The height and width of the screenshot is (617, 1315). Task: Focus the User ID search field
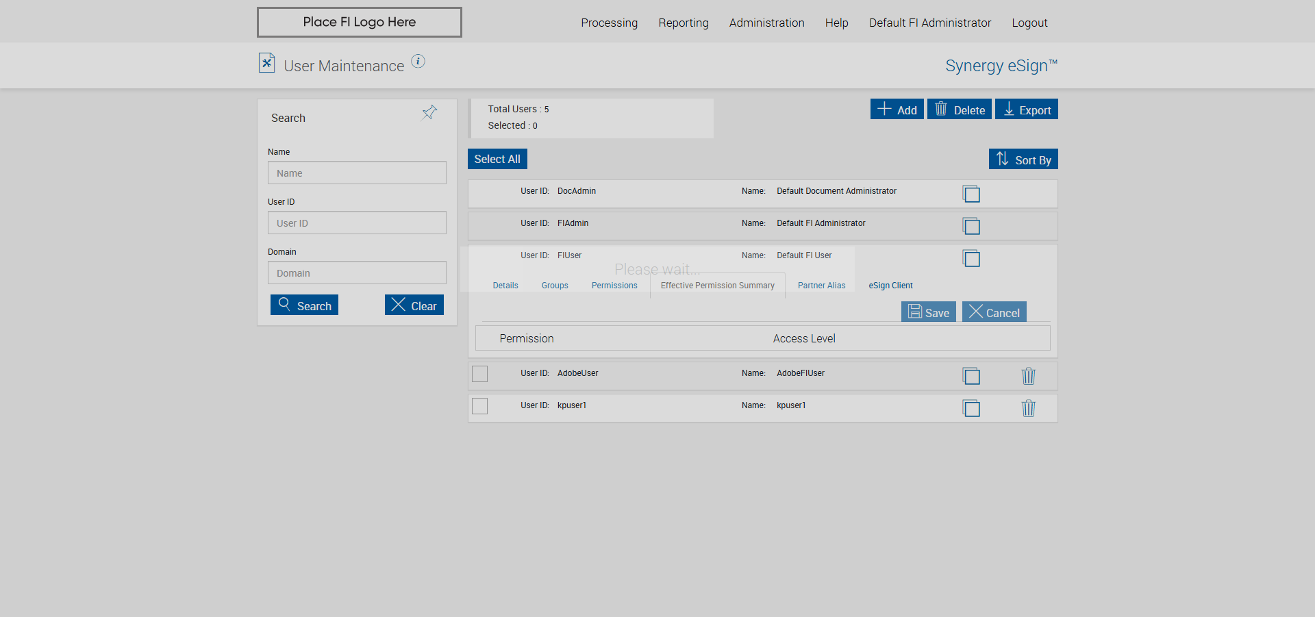357,223
